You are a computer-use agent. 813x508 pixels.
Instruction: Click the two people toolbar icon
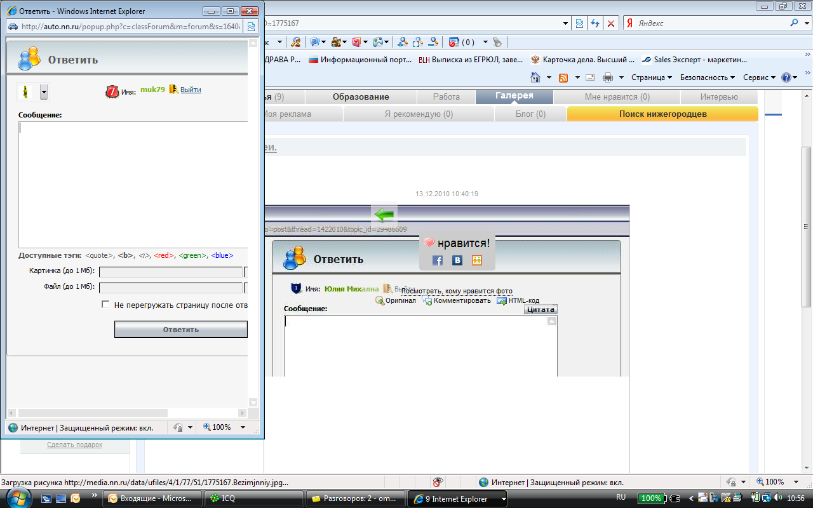[336, 42]
